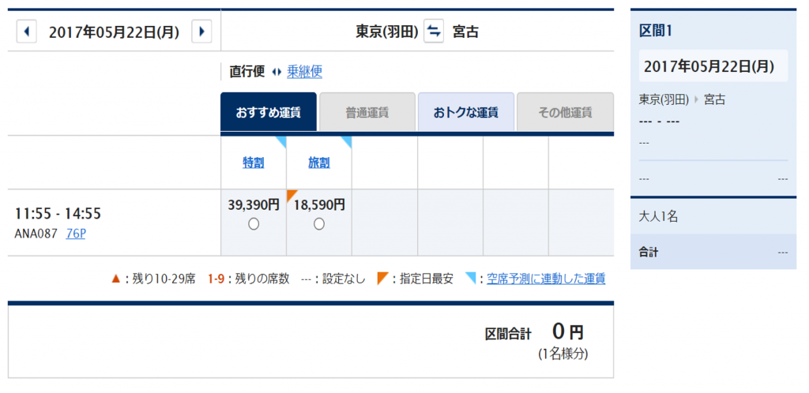Click the (1名様分) note
This screenshot has height=393, width=809.
[563, 354]
